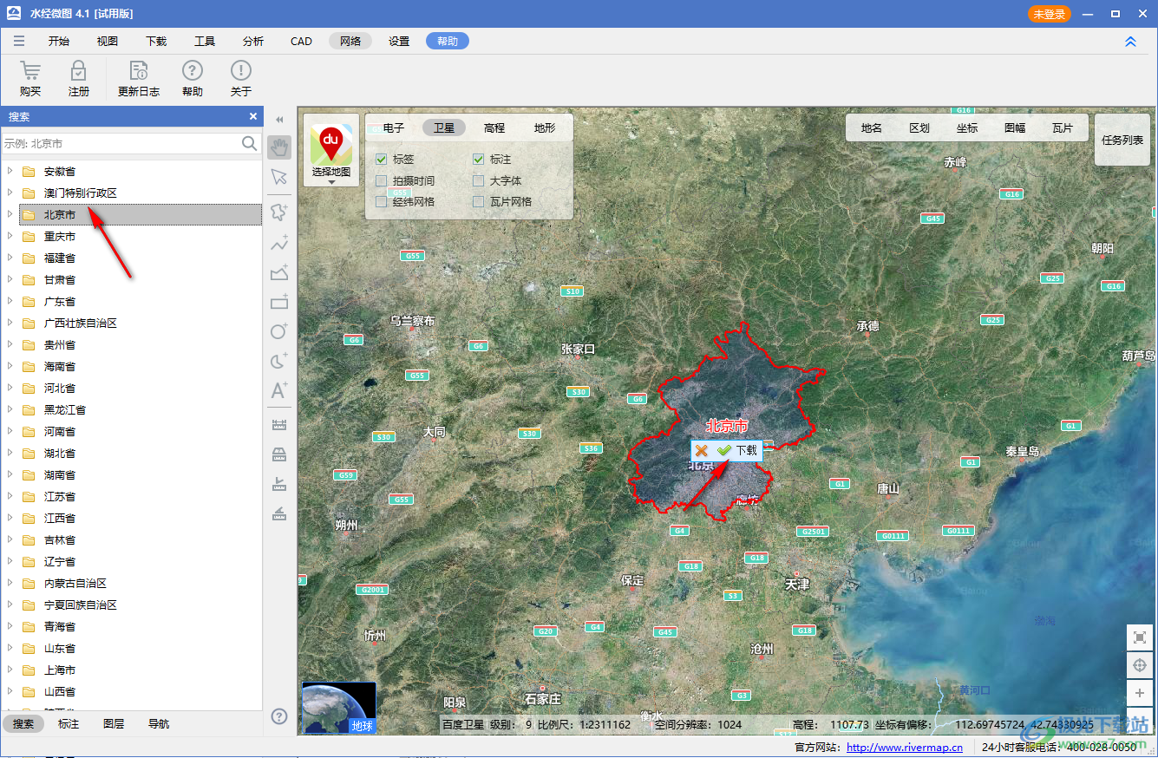
Task: Enable the 拍摄时间 checkbox
Action: tap(381, 180)
